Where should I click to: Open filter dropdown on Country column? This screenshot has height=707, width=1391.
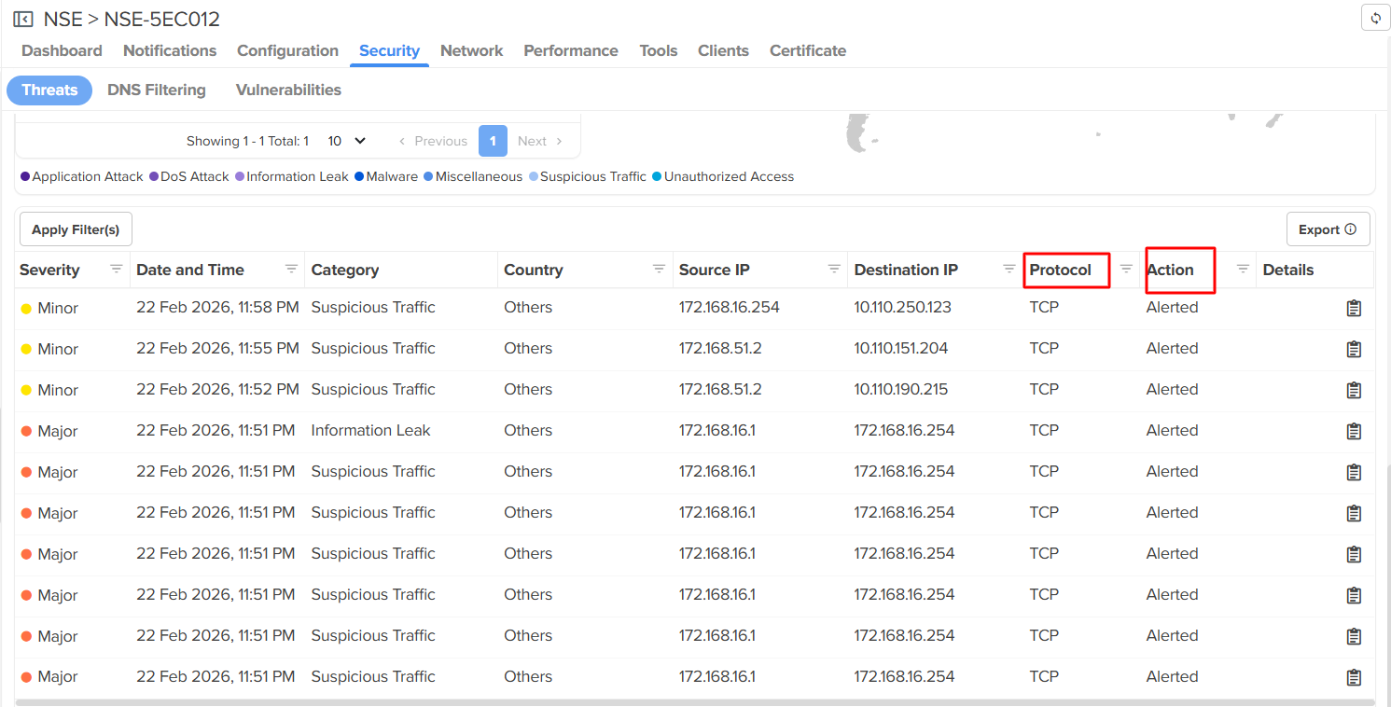[x=659, y=270]
